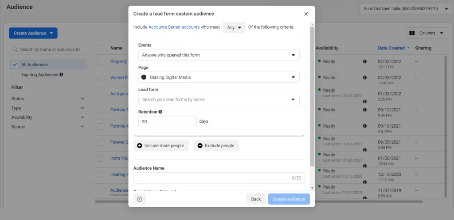
Task: Click the 12/15/2020 date cell
Action: coord(389,174)
